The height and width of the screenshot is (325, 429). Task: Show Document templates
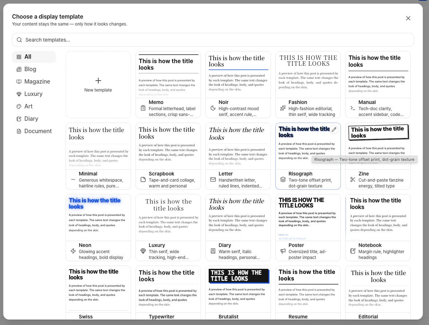(34, 131)
